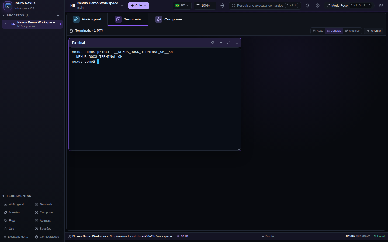Switch to the Terminais tab

(128, 19)
